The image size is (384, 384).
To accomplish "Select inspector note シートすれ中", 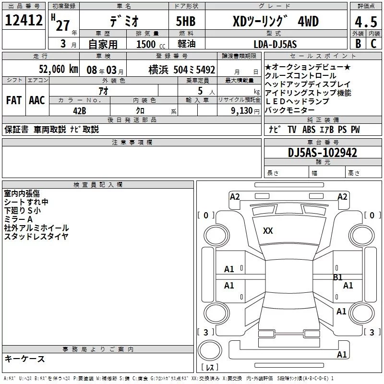I will [x=26, y=202].
